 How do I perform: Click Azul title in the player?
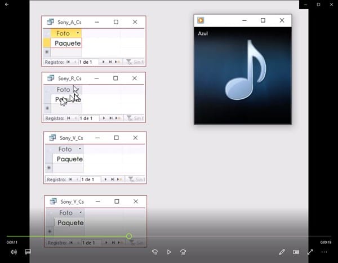[x=203, y=33]
